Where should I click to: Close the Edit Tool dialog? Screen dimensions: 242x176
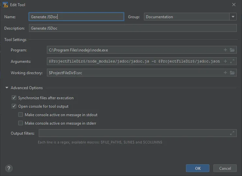234,5
